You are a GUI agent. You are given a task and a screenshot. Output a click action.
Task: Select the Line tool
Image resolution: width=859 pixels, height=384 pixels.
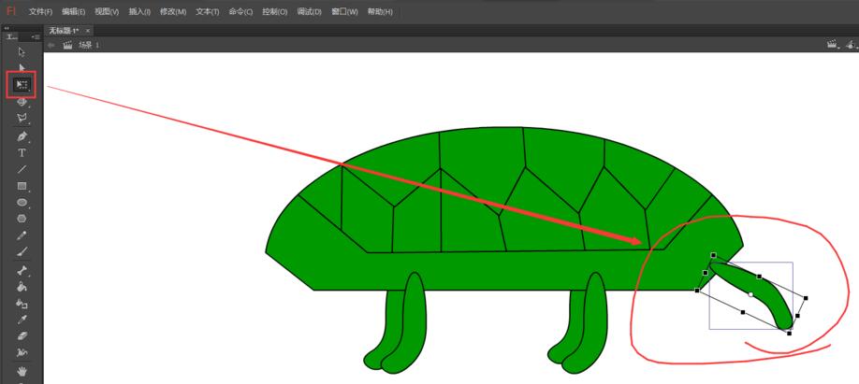pos(22,169)
